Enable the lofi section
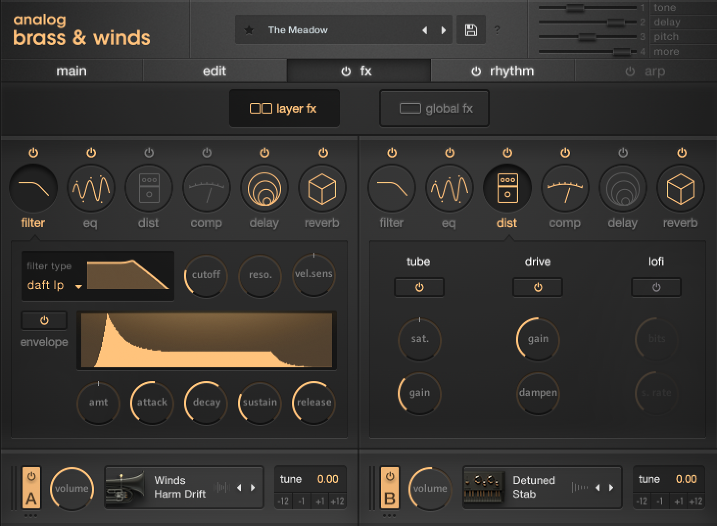Image resolution: width=717 pixels, height=526 pixels. (x=656, y=287)
